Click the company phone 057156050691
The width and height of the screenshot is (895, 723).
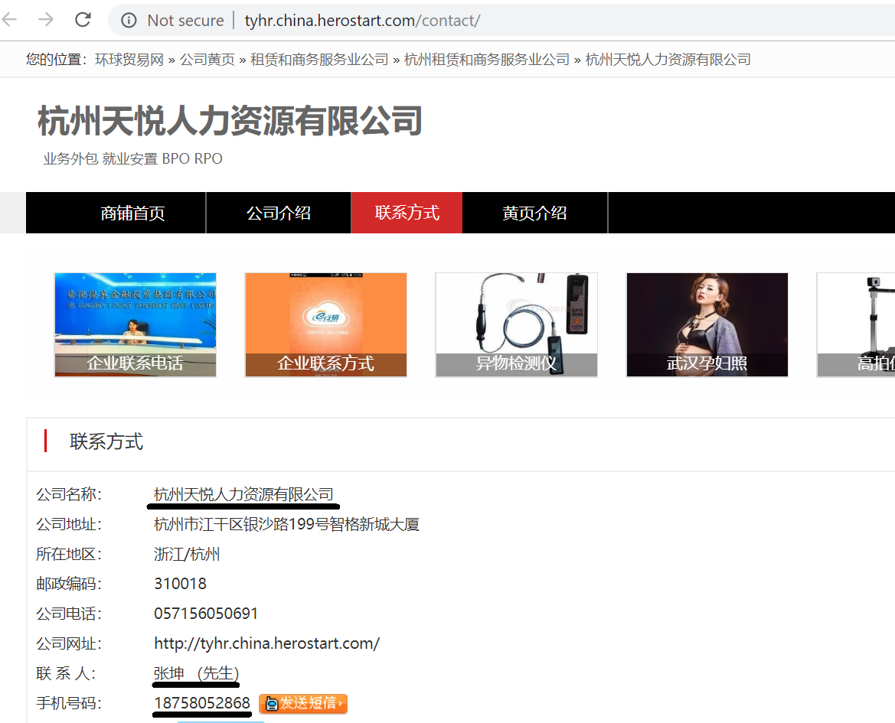coord(206,614)
